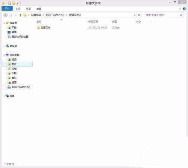
Task: Open the recent locations dropdown arrow
Action: 16,15
